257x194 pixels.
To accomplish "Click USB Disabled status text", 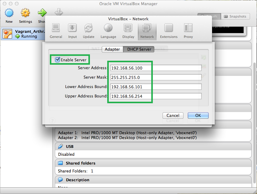I will click(66, 154).
